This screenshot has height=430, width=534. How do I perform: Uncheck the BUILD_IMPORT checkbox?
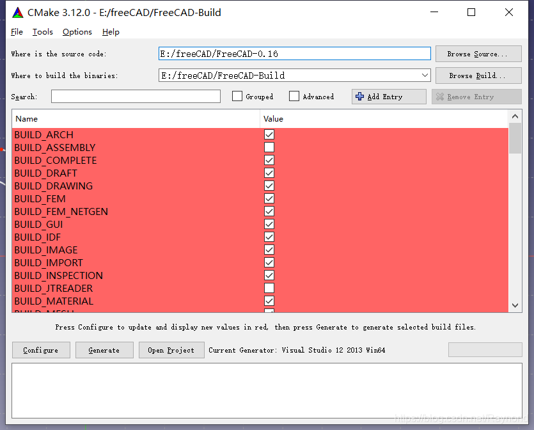(x=269, y=262)
